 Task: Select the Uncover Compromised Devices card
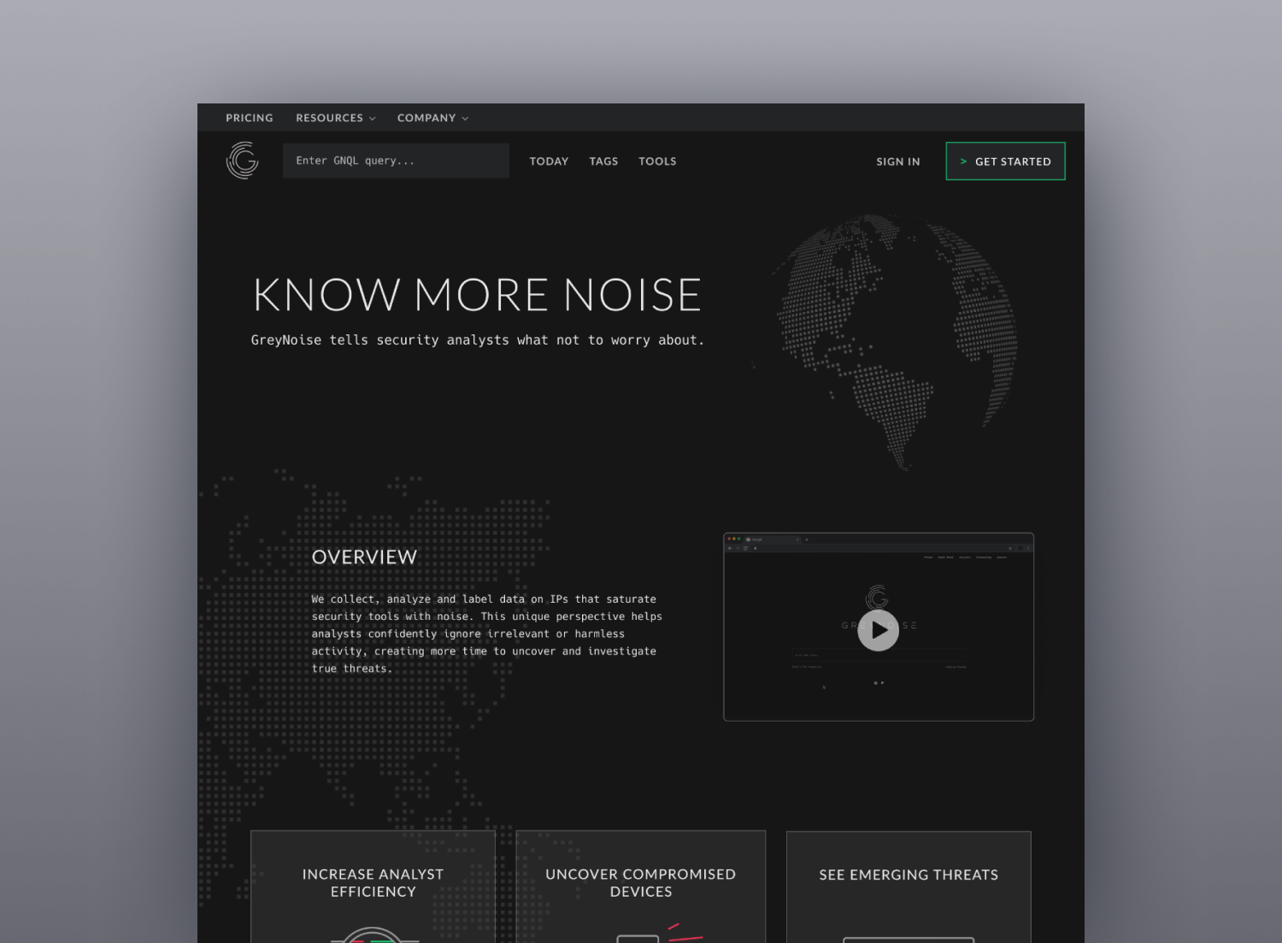point(641,887)
